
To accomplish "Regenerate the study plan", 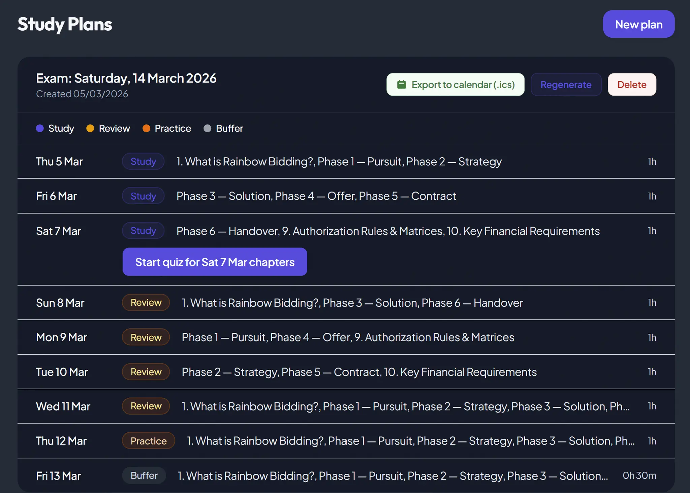I will (566, 85).
